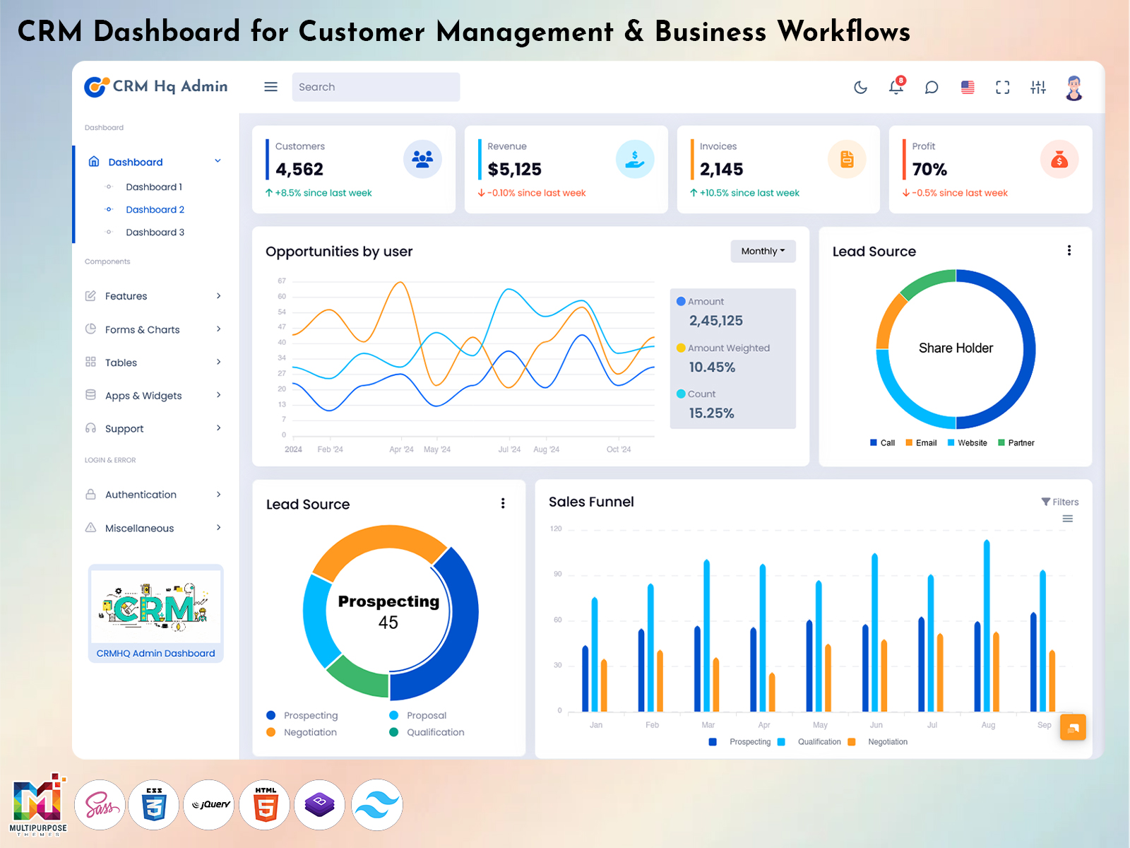Open the Share Holder chart options menu
The width and height of the screenshot is (1130, 848).
(x=1069, y=250)
